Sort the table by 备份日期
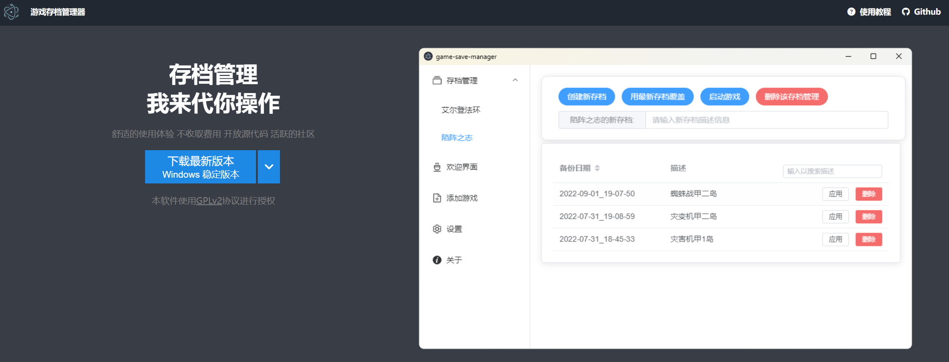949x362 pixels. [x=597, y=168]
